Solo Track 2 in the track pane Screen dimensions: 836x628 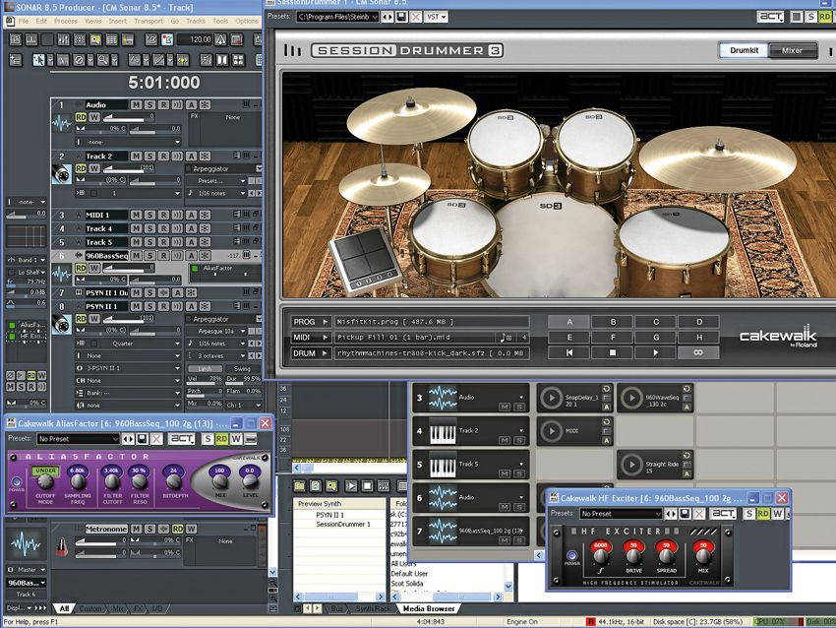[150, 156]
